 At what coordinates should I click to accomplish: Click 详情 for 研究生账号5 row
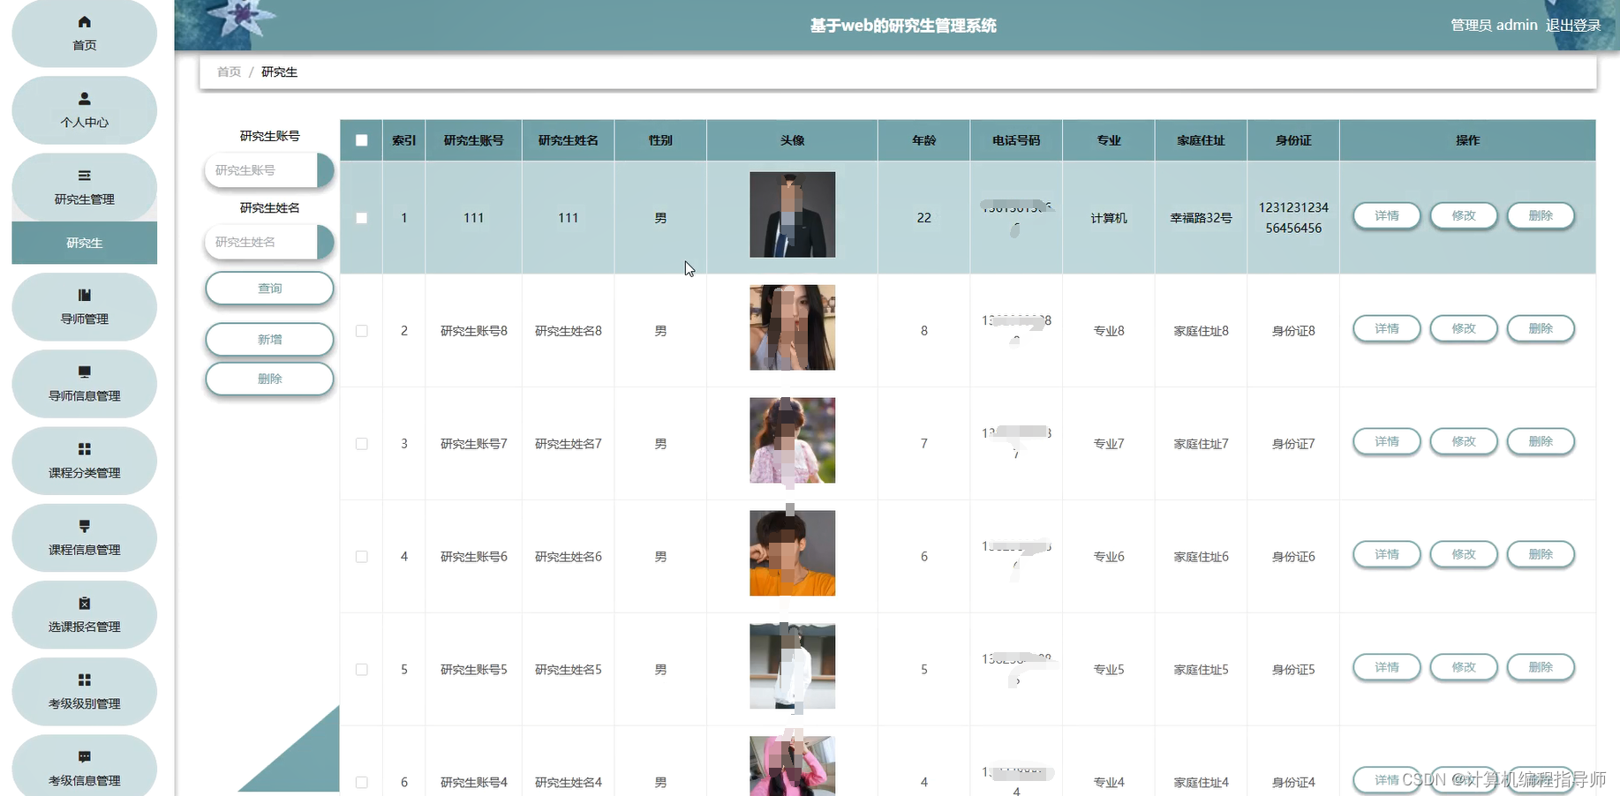(1387, 668)
